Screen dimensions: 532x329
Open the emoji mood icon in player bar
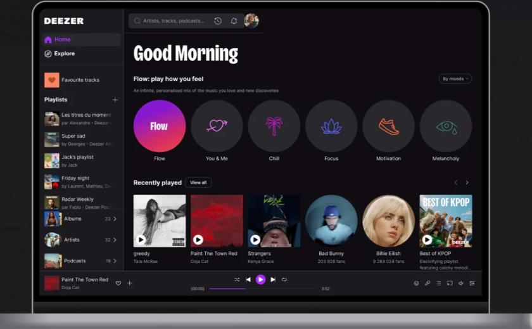point(416,283)
